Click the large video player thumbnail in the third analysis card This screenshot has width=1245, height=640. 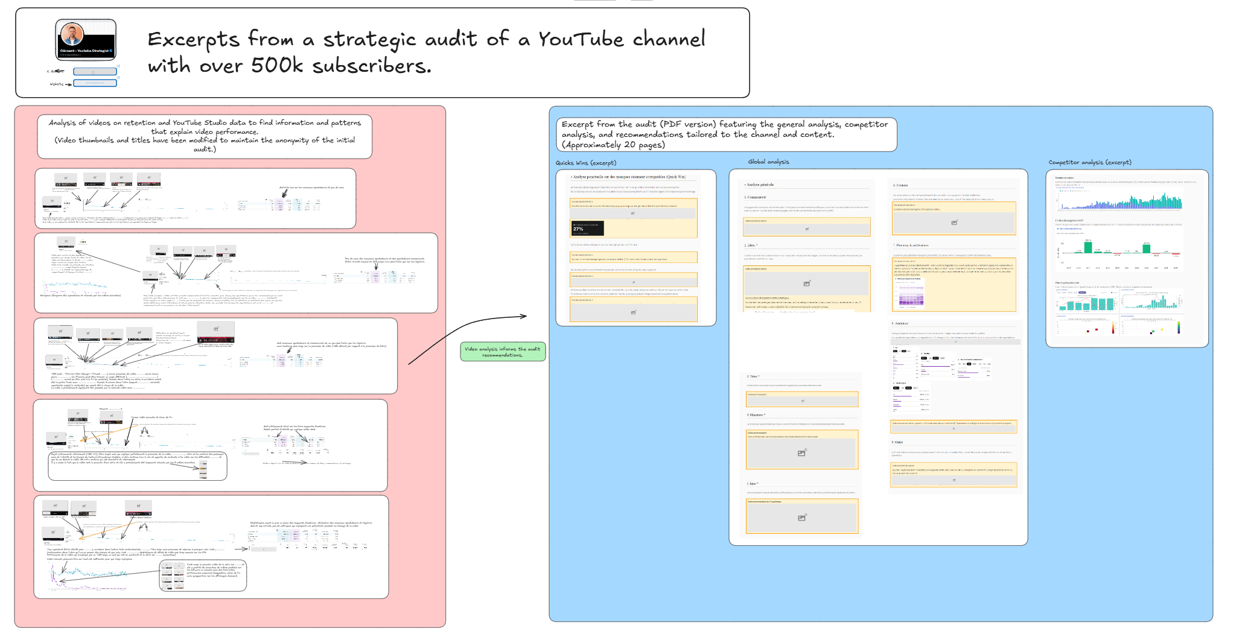click(215, 333)
